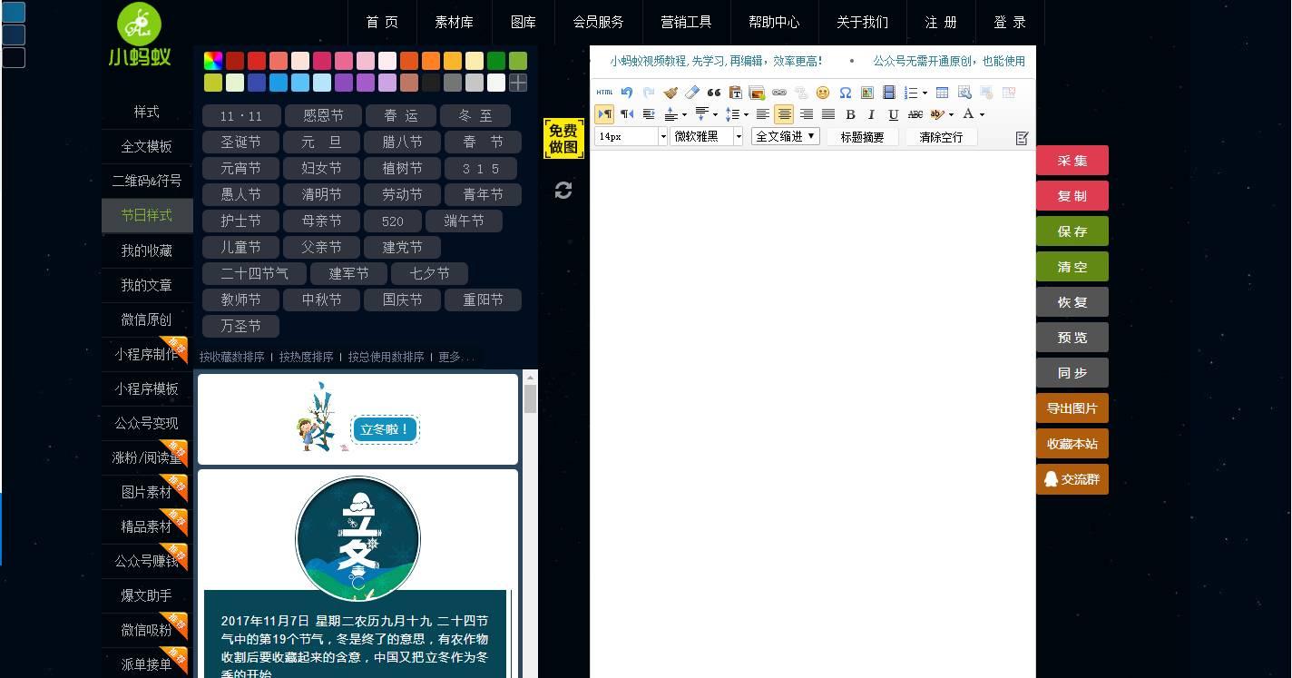This screenshot has height=678, width=1292.
Task: Click the refresh icon beside the template list
Action: coord(563,191)
